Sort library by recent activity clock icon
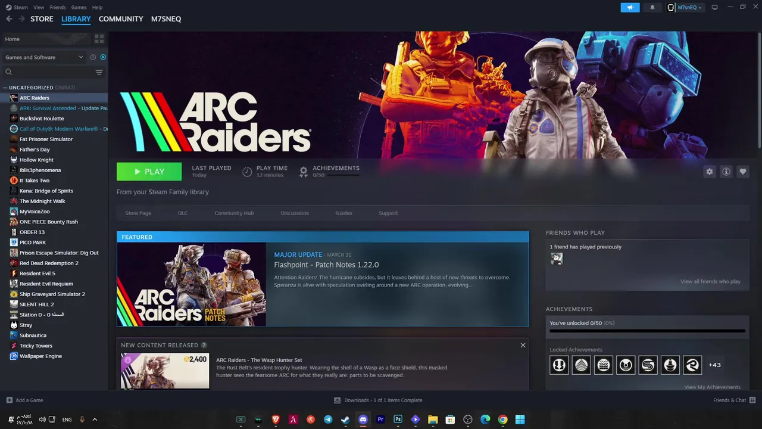 pos(93,57)
